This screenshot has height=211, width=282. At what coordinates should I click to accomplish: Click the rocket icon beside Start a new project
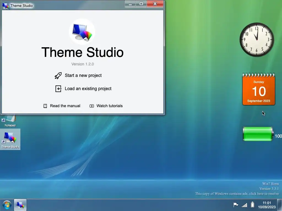pos(58,76)
